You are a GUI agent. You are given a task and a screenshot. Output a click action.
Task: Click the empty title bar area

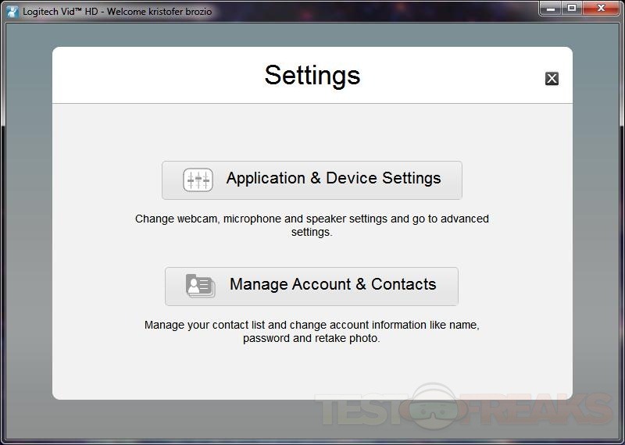click(x=375, y=11)
